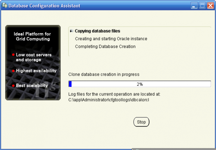This screenshot has height=150, width=216.
Task: Select the 'Copying database files' step
Action: (x=98, y=31)
